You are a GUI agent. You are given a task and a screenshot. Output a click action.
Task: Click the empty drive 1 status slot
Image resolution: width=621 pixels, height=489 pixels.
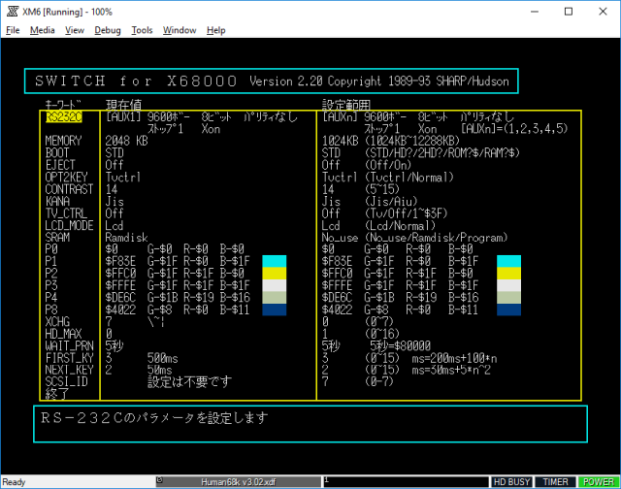[x=406, y=482]
